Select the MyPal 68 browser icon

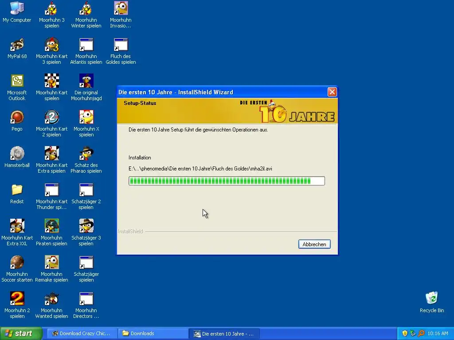17,49
